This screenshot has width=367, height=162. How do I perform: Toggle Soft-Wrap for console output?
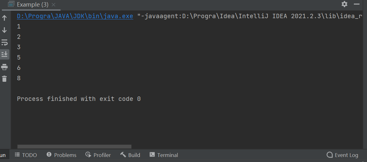4,42
